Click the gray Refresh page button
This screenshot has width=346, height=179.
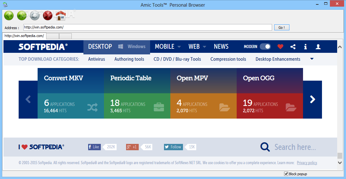pos(35,15)
